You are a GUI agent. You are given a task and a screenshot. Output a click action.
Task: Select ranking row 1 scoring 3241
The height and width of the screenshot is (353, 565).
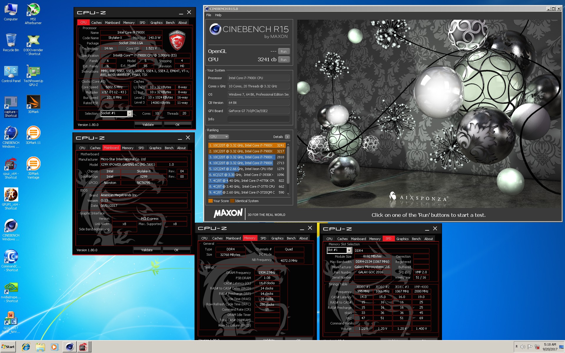tap(247, 145)
